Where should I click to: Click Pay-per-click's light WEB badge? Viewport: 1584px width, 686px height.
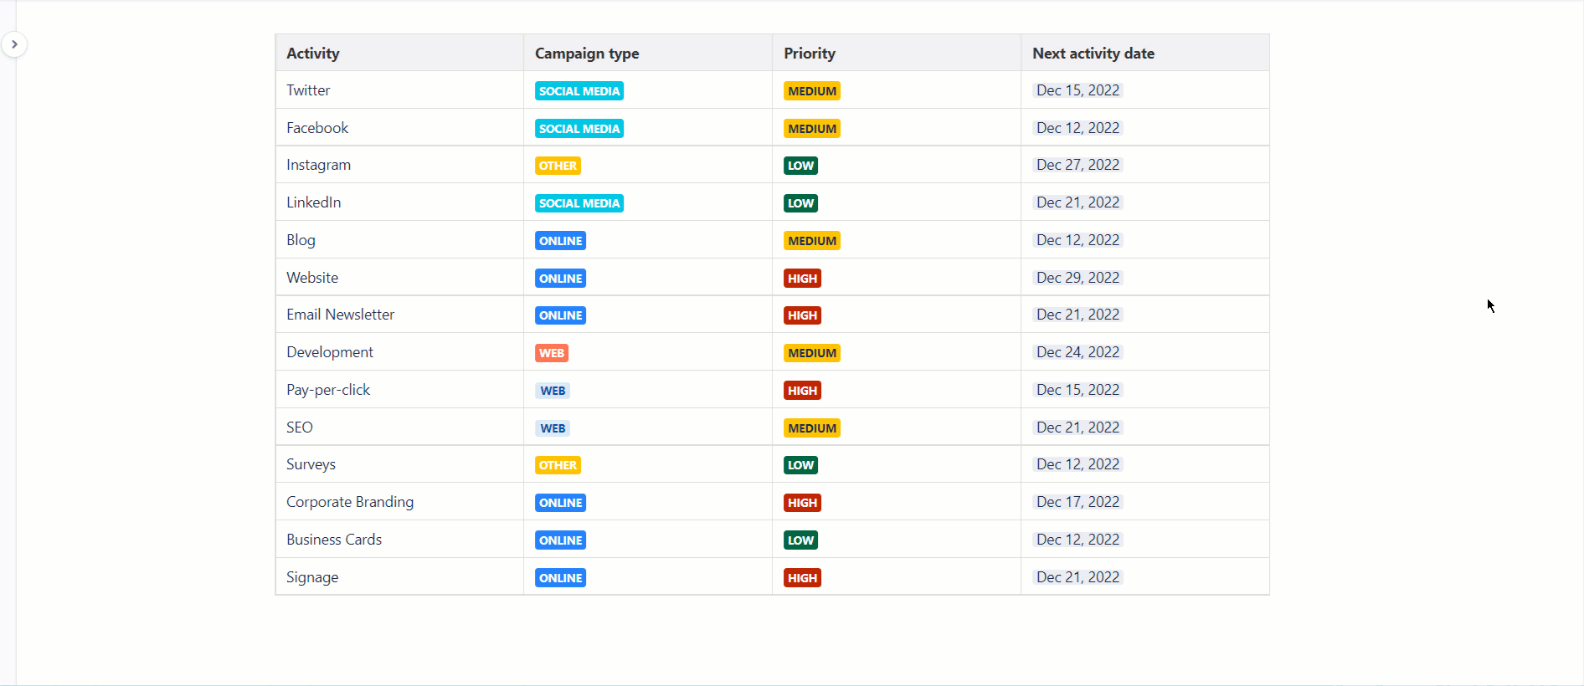553,391
